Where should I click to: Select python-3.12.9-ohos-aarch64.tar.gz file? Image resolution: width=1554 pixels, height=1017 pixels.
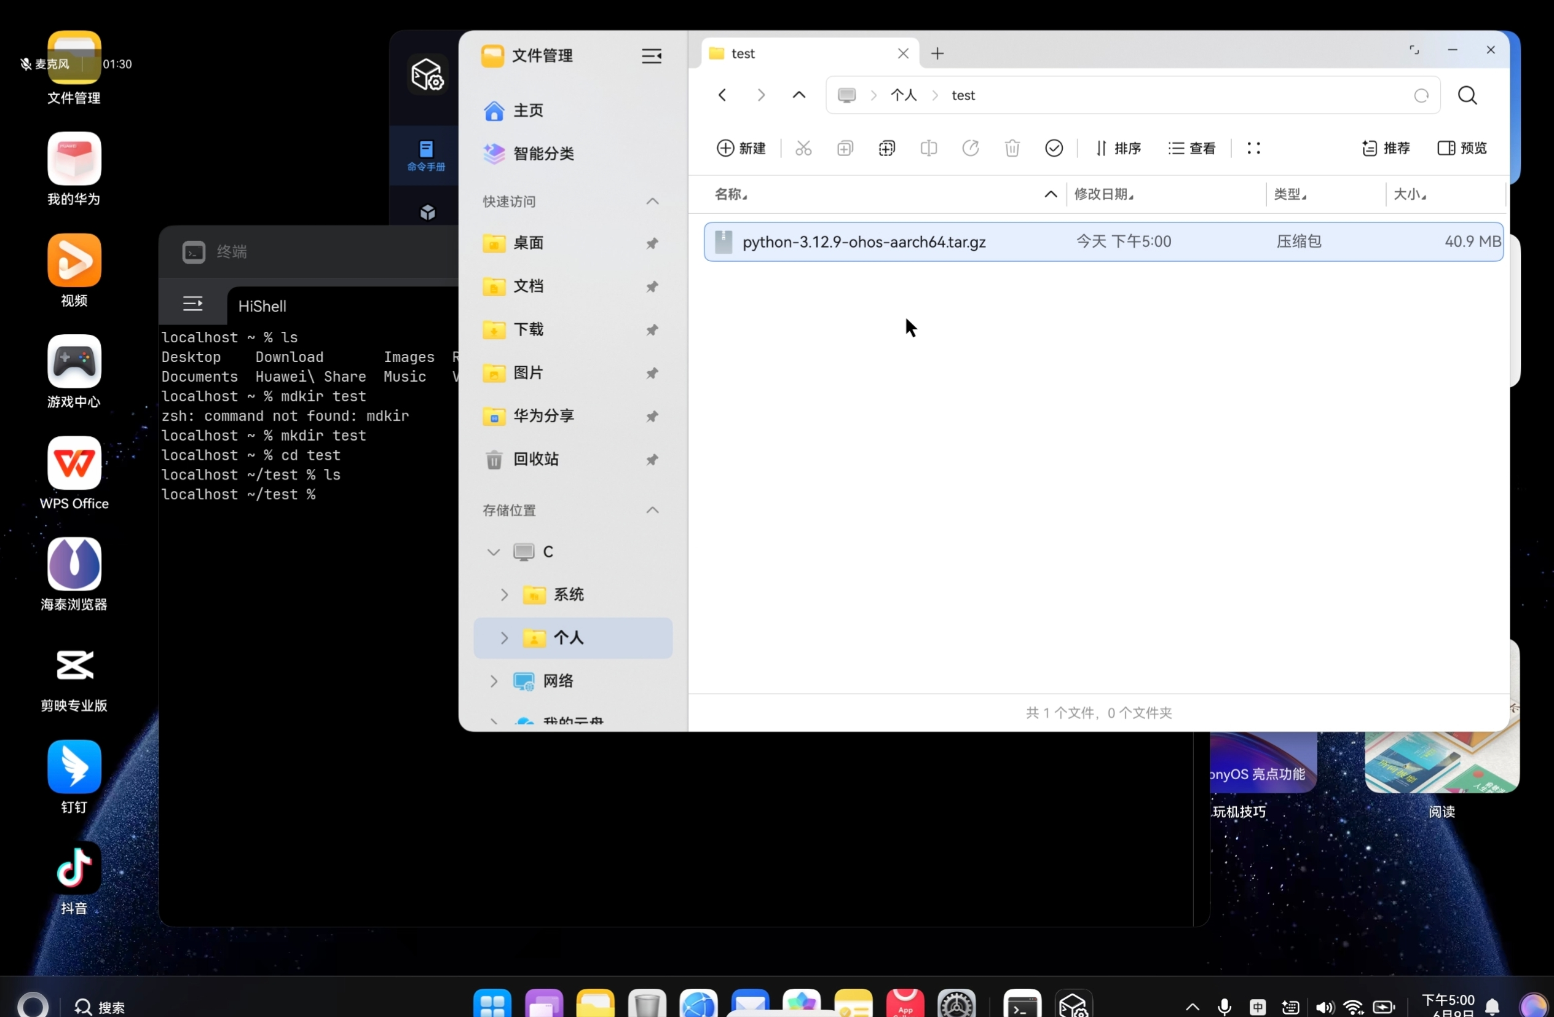1103,242
